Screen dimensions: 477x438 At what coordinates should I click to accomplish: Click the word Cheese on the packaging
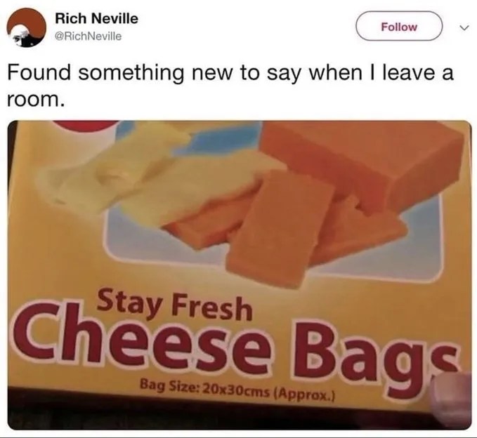tap(143, 338)
